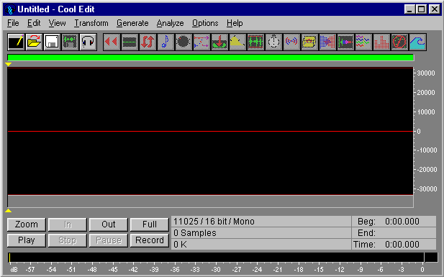Click the zoom In button
The height and width of the screenshot is (277, 444).
point(68,224)
